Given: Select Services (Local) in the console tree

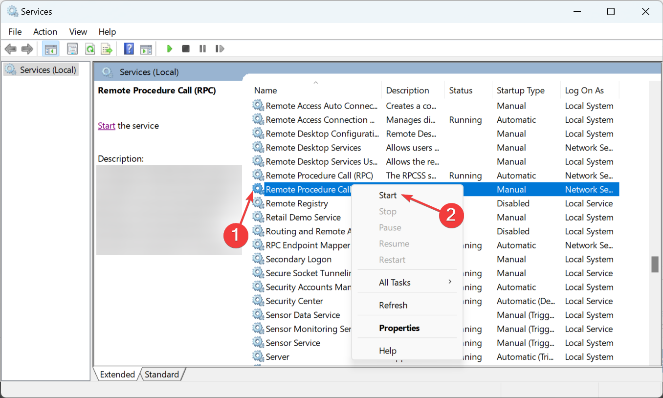Looking at the screenshot, I should pyautogui.click(x=41, y=70).
